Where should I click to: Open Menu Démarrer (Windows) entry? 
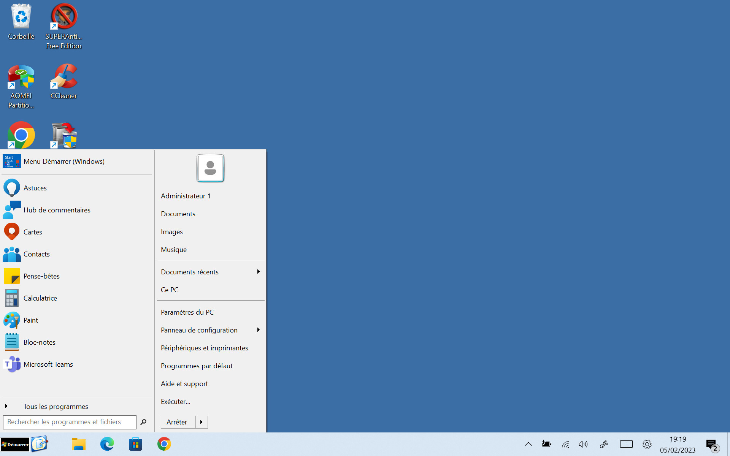77,161
